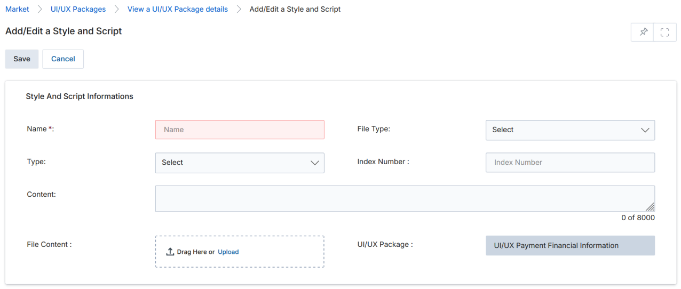Focus the Index Number field
This screenshot has width=681, height=289.
pyautogui.click(x=570, y=163)
